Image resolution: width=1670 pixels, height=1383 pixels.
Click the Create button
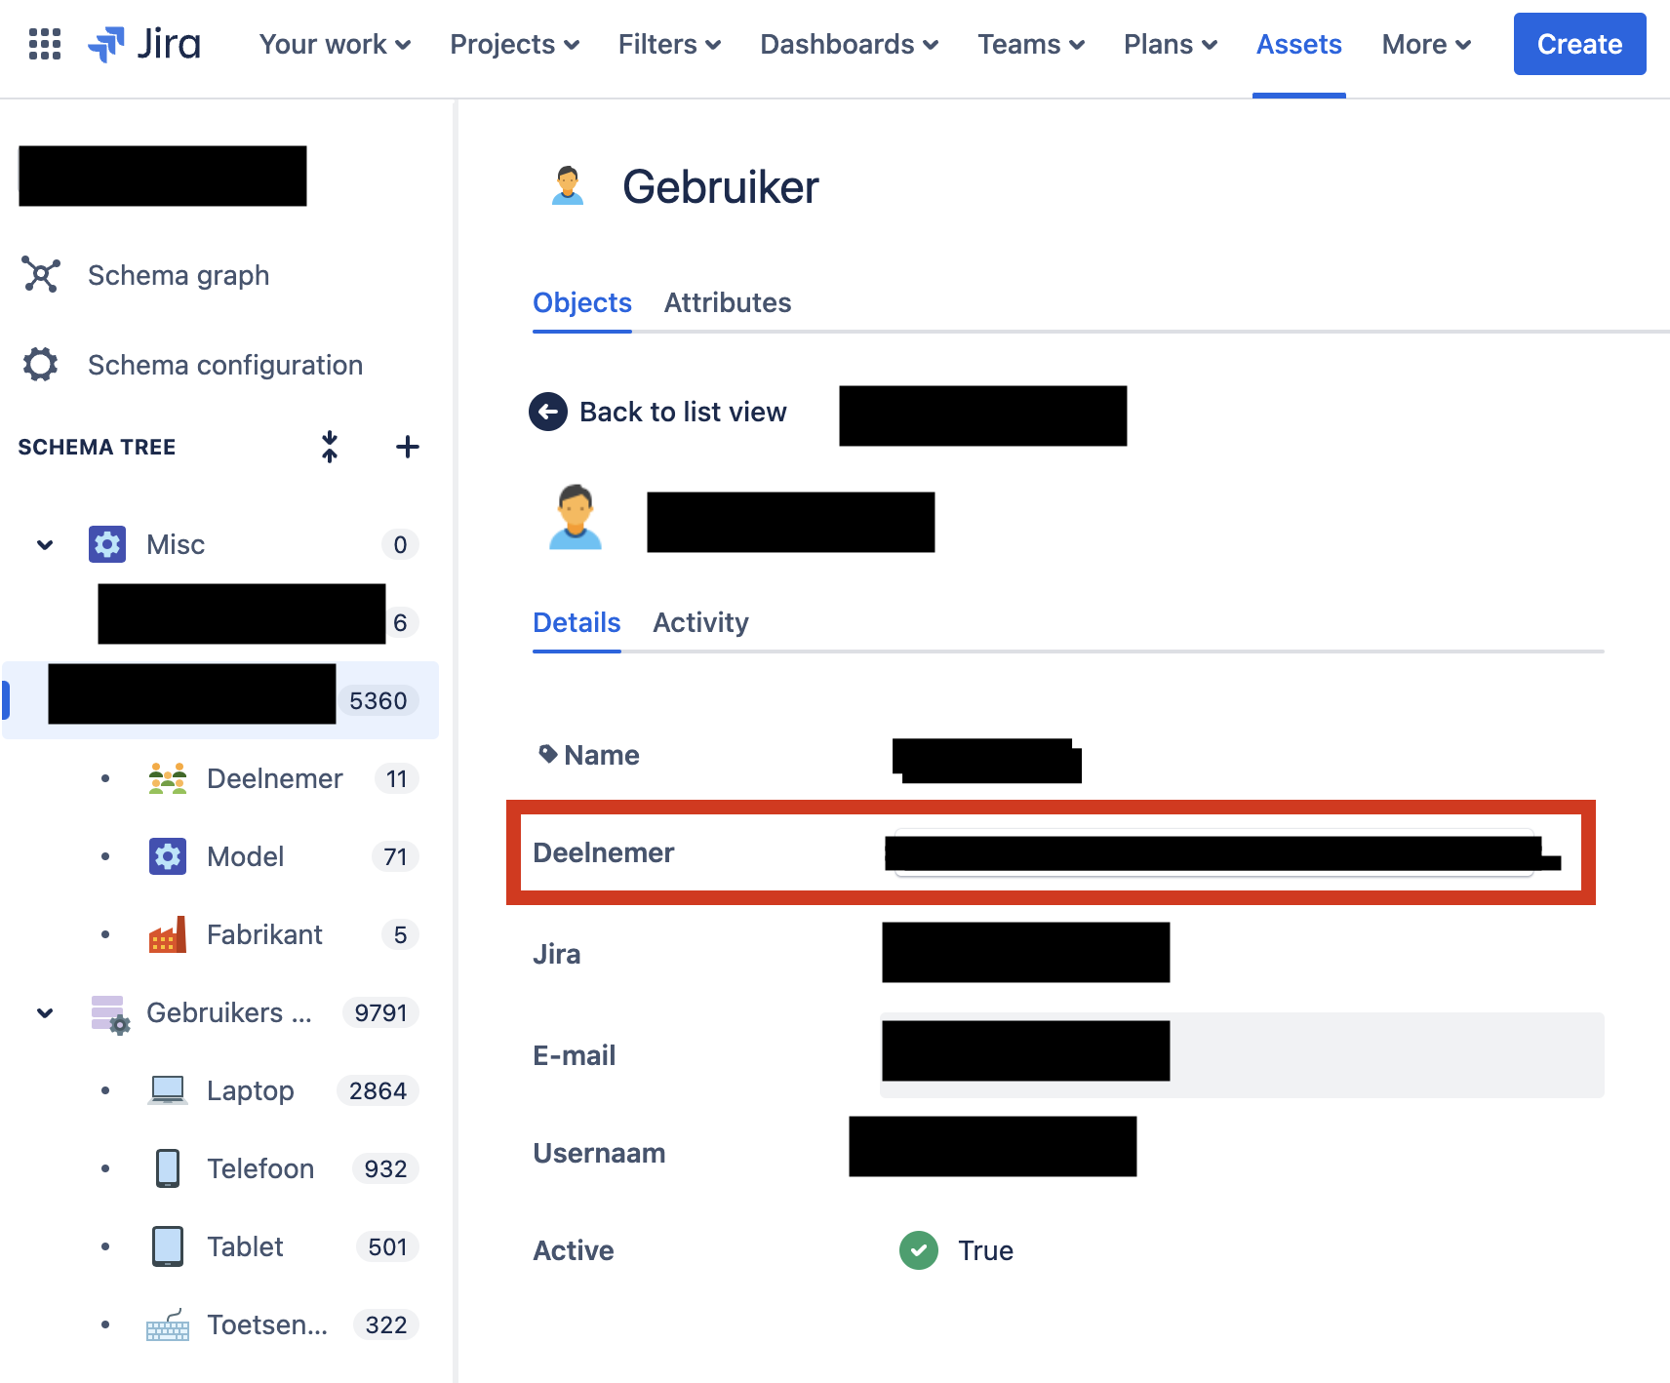1579,44
